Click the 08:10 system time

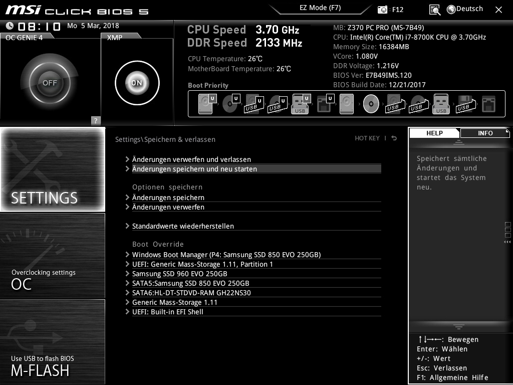[39, 26]
